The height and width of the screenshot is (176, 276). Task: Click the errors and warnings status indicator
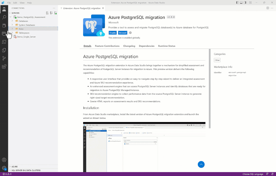7,174
